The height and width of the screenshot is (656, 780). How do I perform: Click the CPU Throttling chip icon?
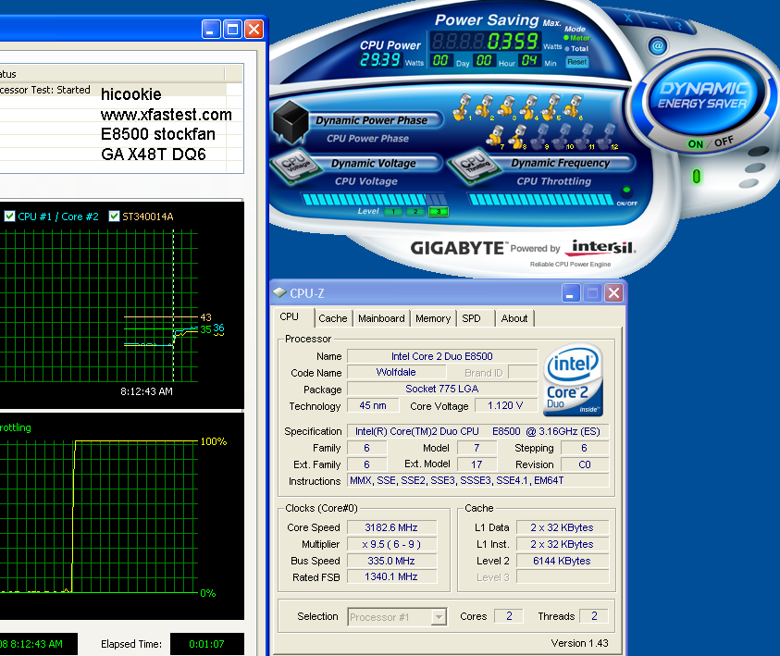[464, 167]
